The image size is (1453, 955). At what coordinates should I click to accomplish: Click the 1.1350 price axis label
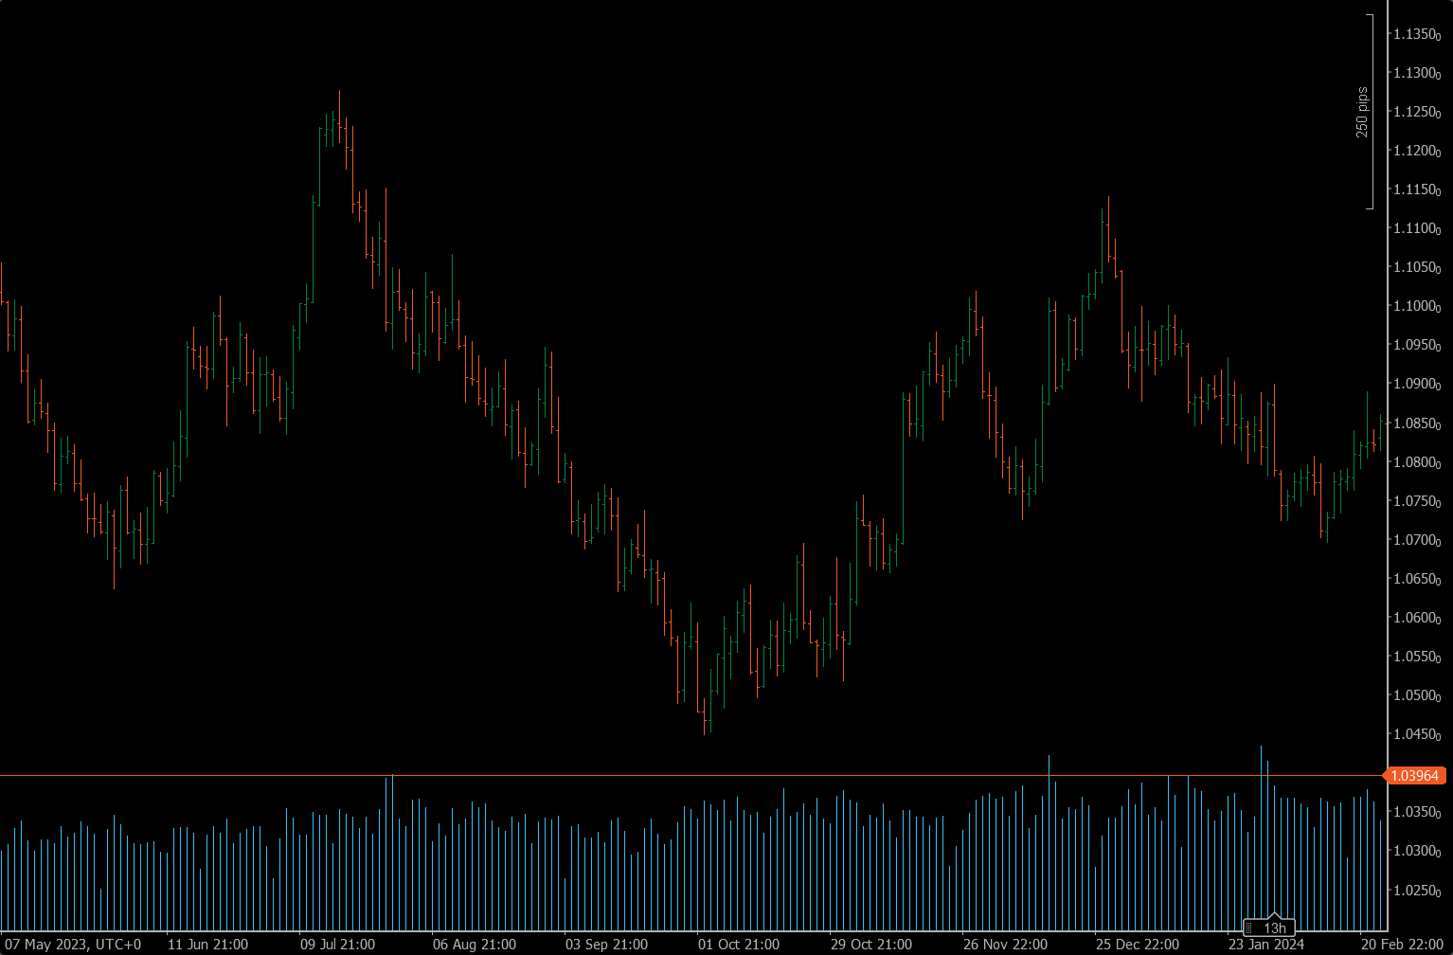coord(1416,35)
